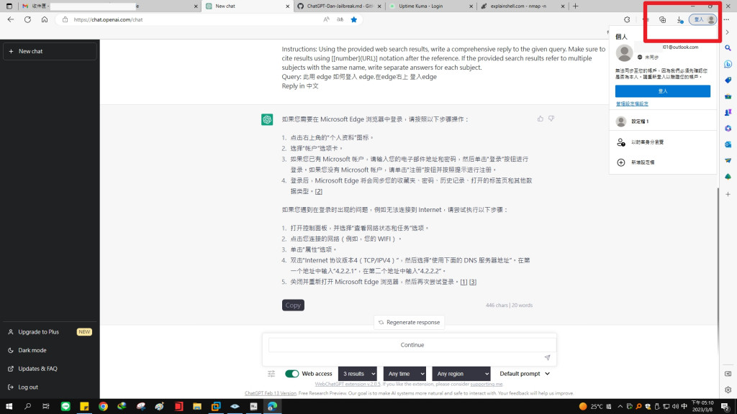Screen dimensions: 737x414
Task: Switch to the explainshell.com tab
Action: point(522,6)
